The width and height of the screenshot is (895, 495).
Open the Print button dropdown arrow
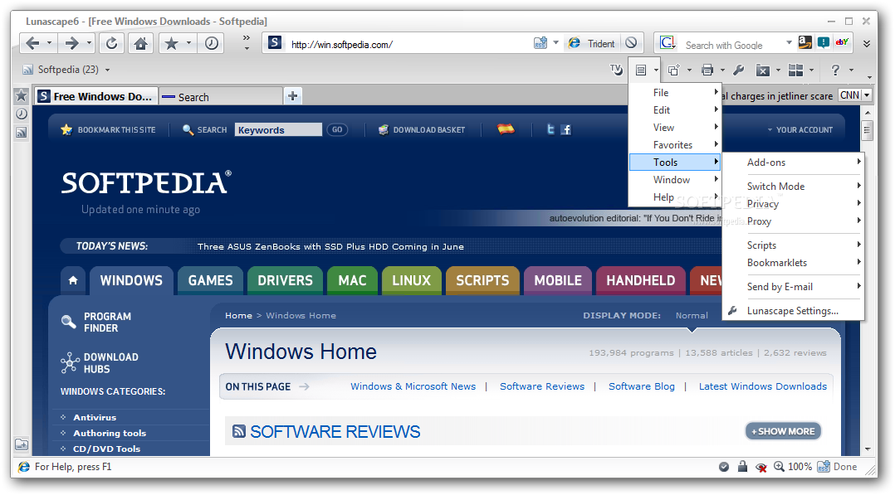(x=722, y=70)
